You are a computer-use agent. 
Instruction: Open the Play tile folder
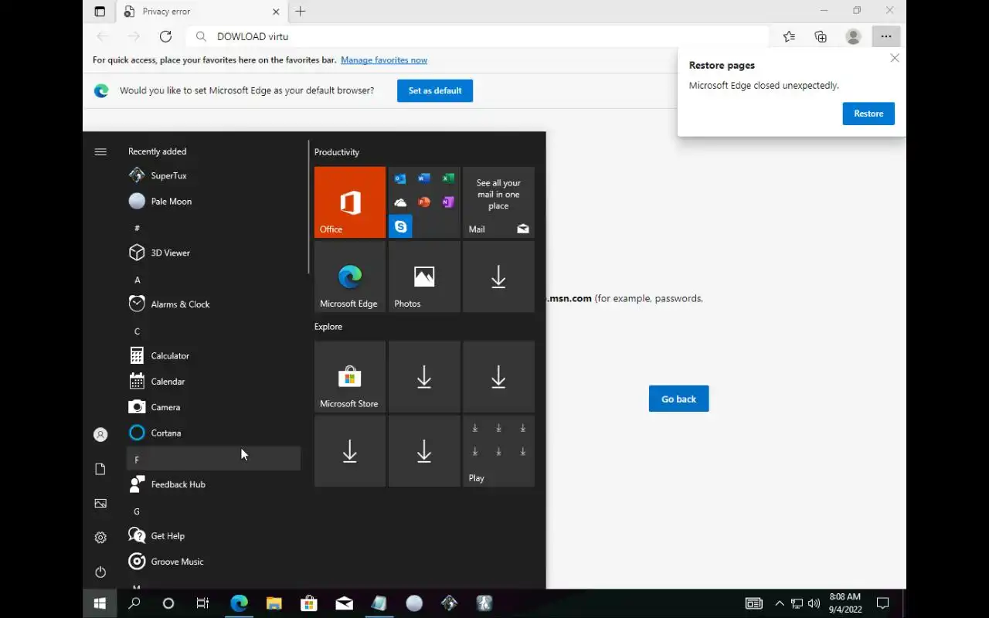498,451
